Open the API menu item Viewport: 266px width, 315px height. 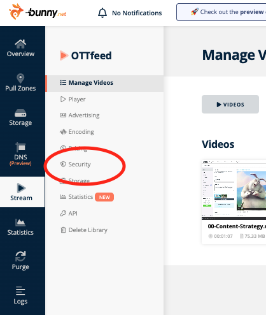pos(69,213)
